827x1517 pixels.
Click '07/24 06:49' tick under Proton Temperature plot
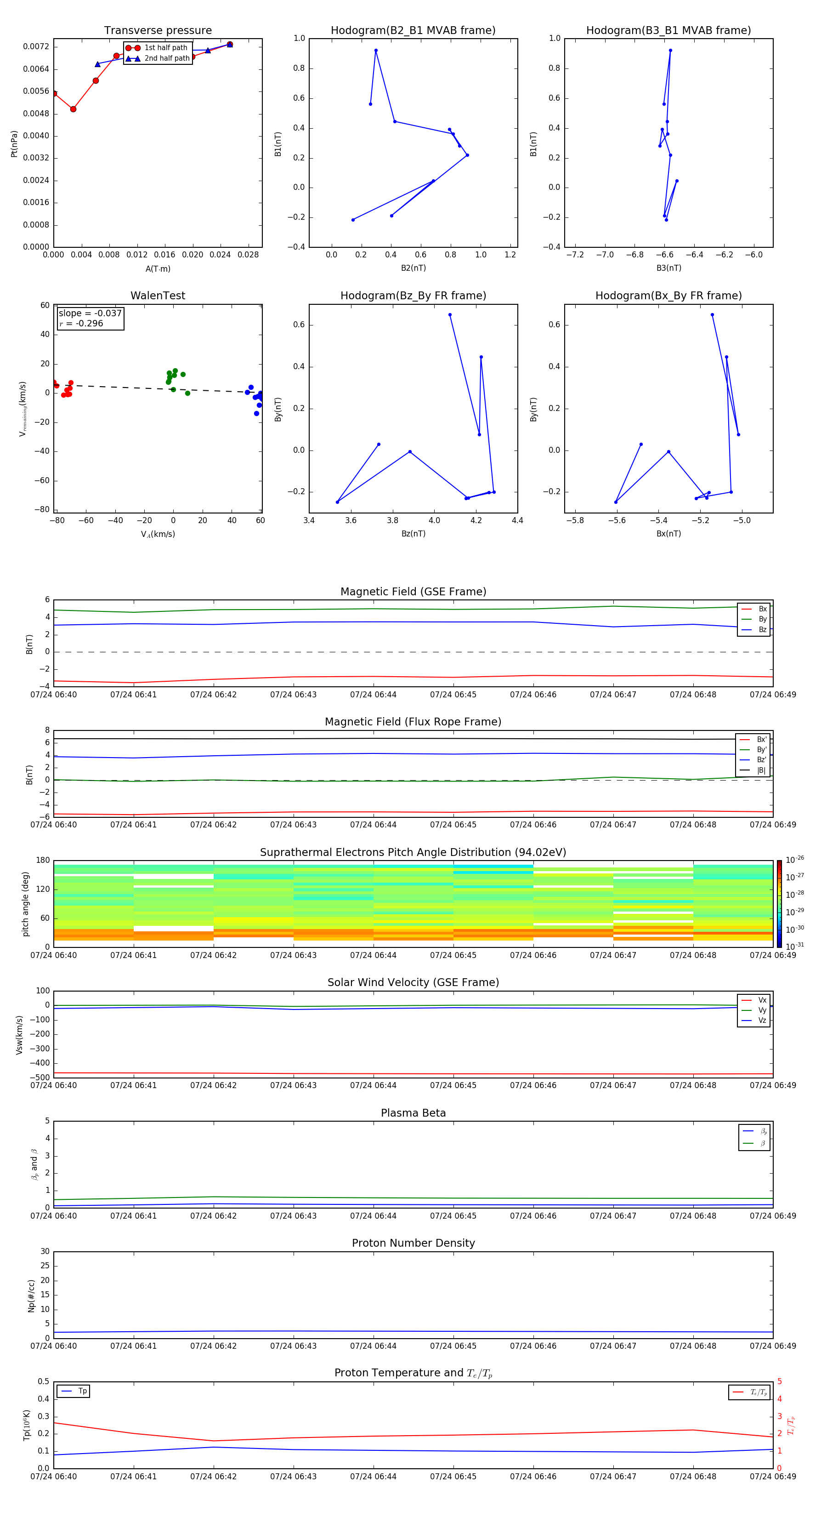773,1477
